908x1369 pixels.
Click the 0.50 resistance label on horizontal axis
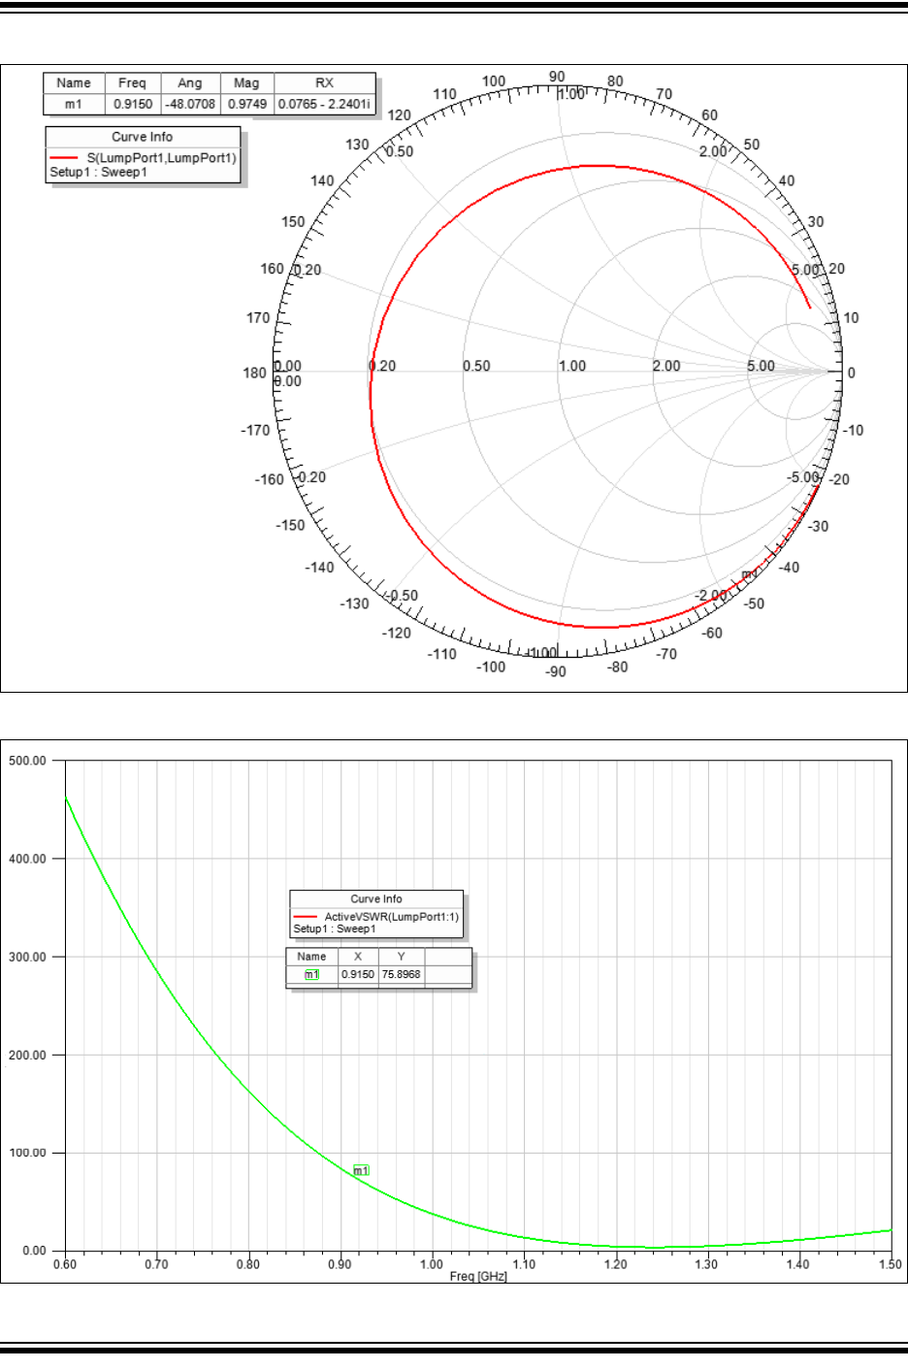coord(476,366)
